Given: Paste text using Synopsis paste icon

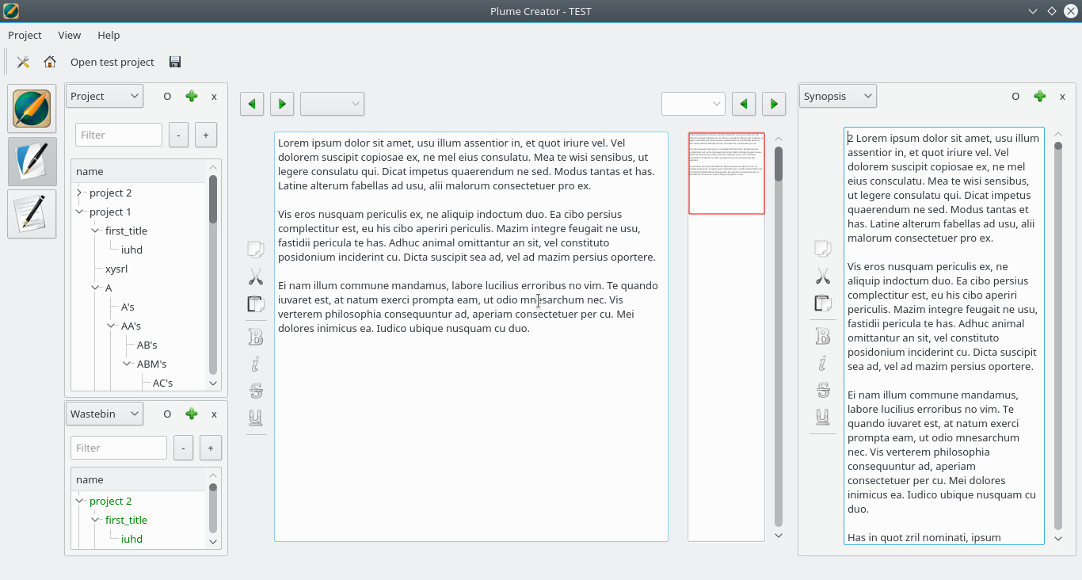Looking at the screenshot, I should 823,303.
